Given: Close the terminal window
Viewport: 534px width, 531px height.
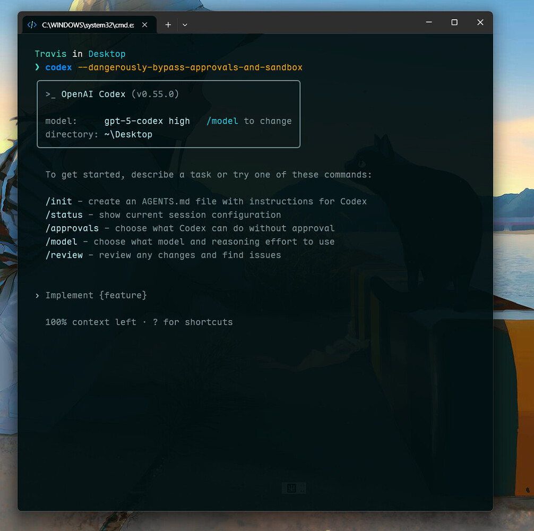Looking at the screenshot, I should (480, 22).
